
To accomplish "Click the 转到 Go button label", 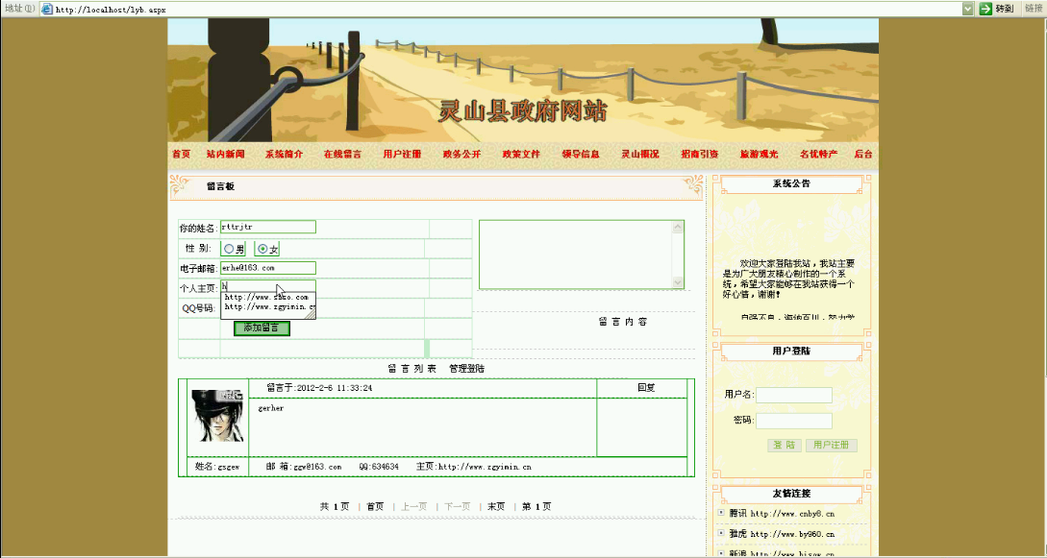I will click(1005, 9).
